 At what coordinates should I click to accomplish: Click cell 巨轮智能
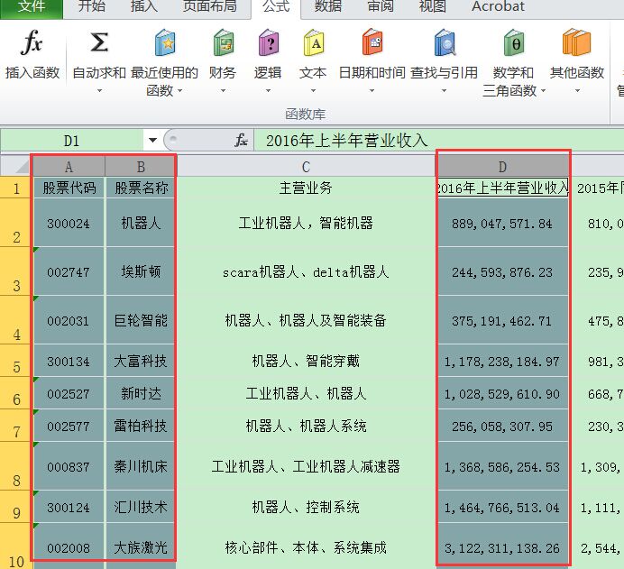point(141,320)
